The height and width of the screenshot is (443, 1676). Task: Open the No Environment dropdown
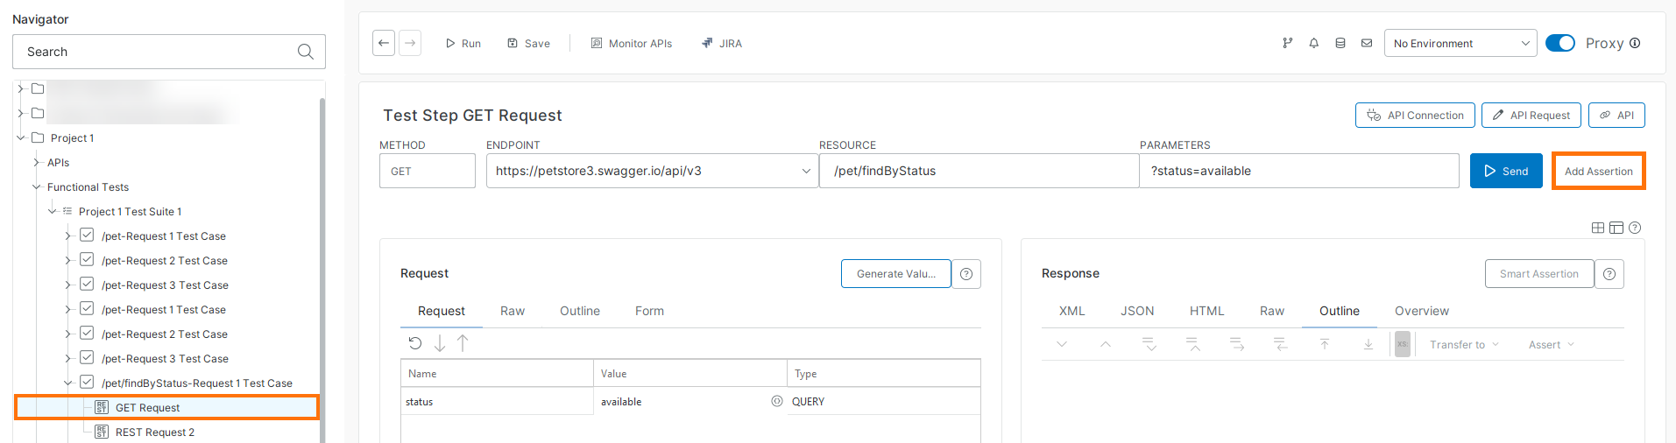click(1460, 43)
